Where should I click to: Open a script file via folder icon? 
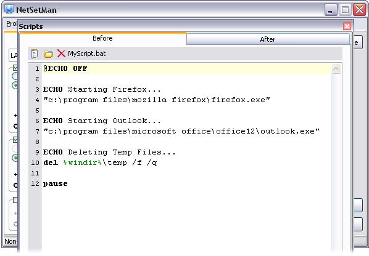(48, 54)
